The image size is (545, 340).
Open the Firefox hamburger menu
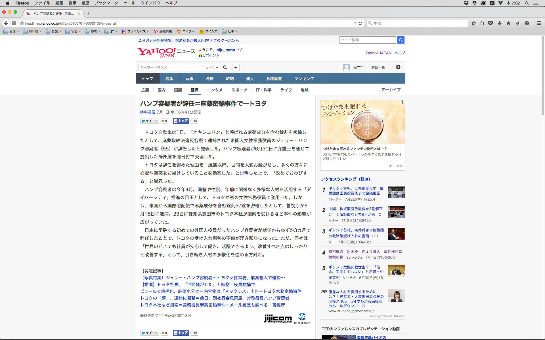coord(539,23)
